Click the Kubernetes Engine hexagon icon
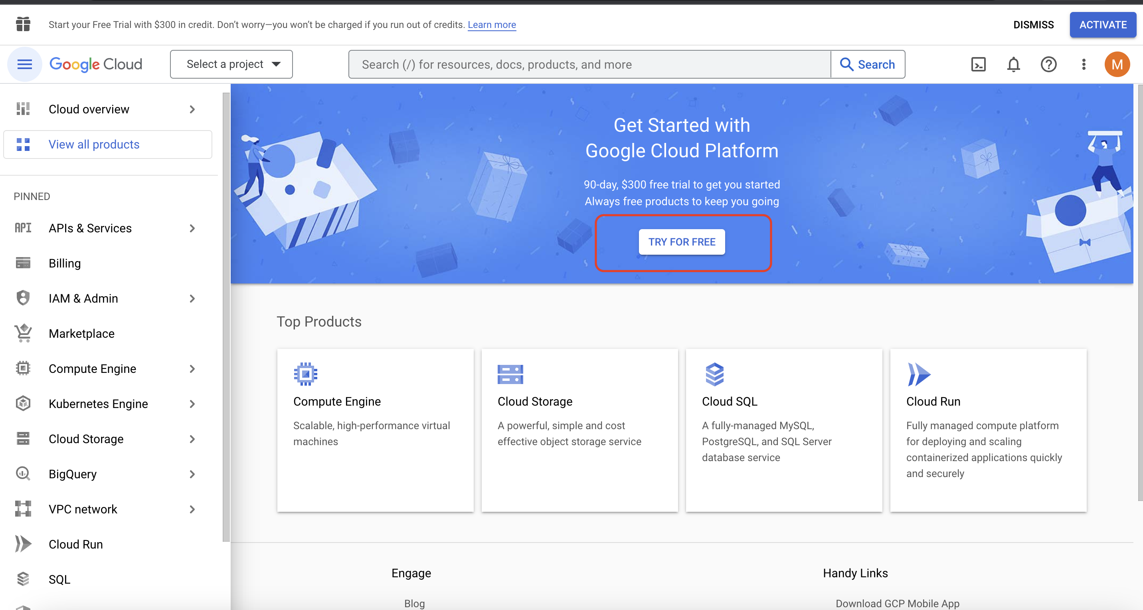The image size is (1143, 610). click(x=23, y=403)
